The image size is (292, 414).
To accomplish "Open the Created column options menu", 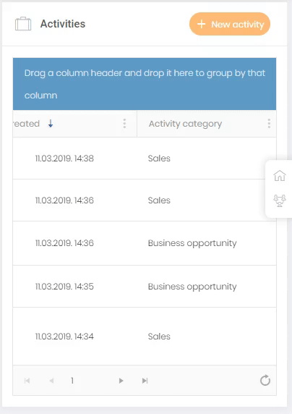I will click(124, 123).
